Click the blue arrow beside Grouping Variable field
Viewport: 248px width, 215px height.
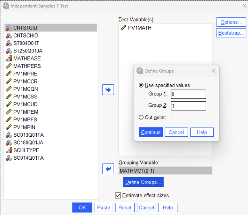[108, 169]
